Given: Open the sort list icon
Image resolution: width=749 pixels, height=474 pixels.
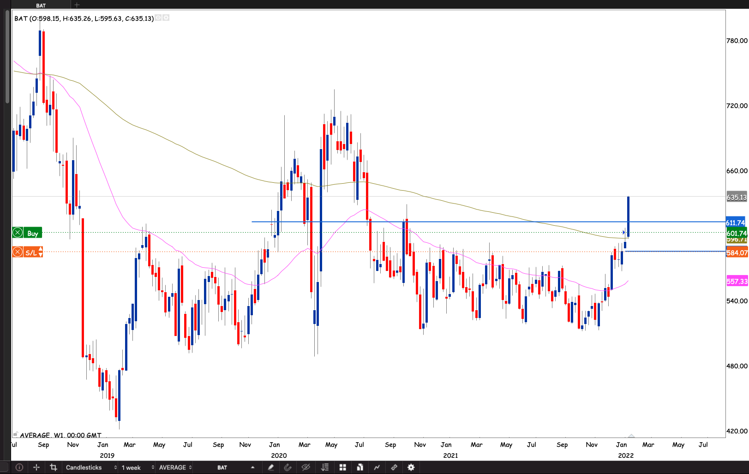Looking at the screenshot, I should tap(325, 468).
